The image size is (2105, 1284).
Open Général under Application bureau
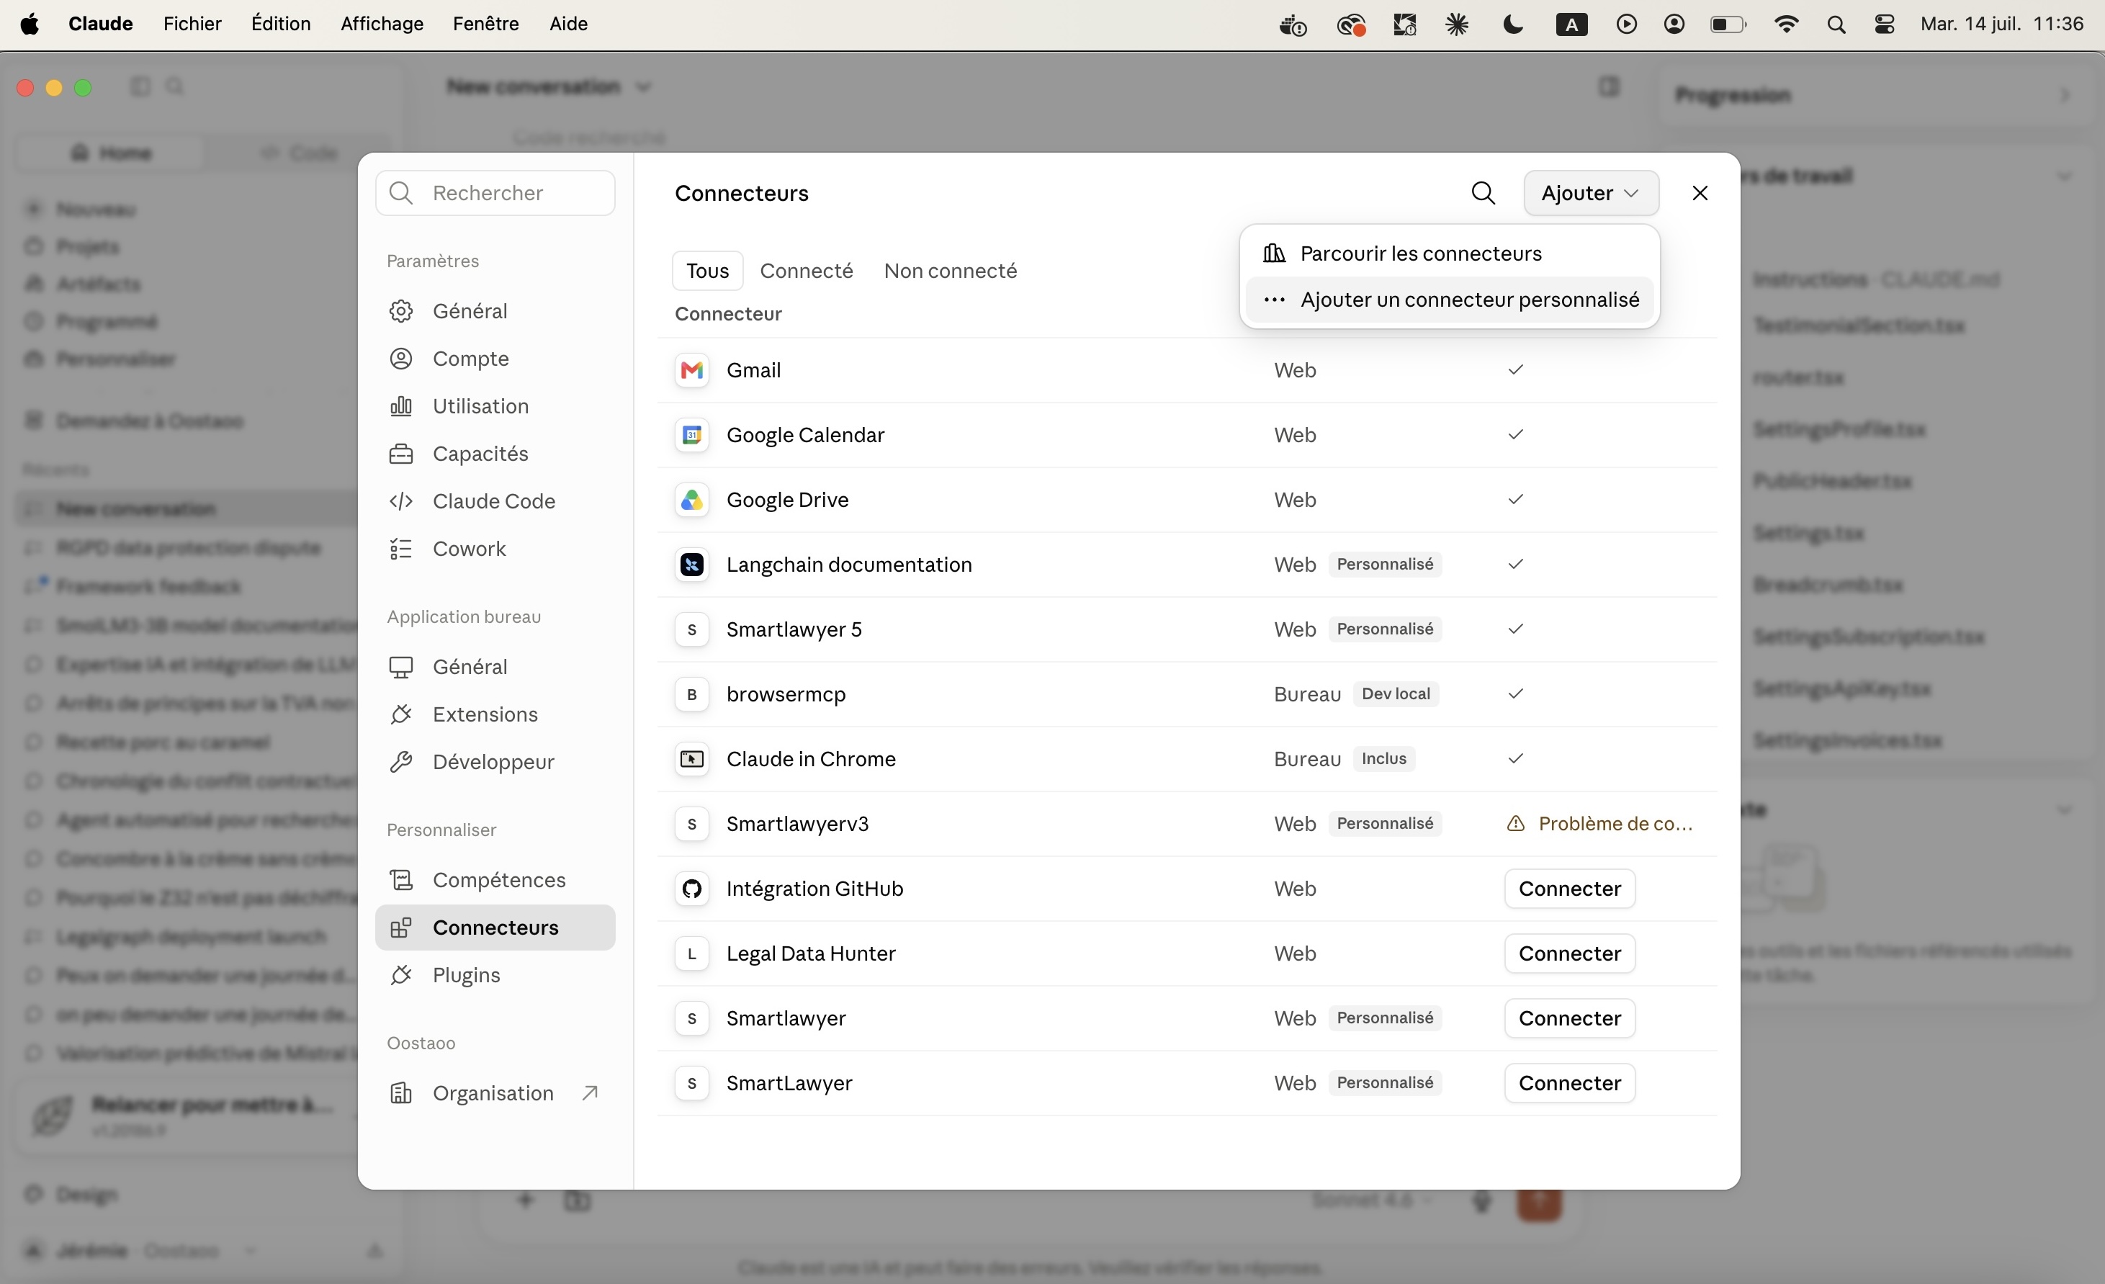click(495, 666)
